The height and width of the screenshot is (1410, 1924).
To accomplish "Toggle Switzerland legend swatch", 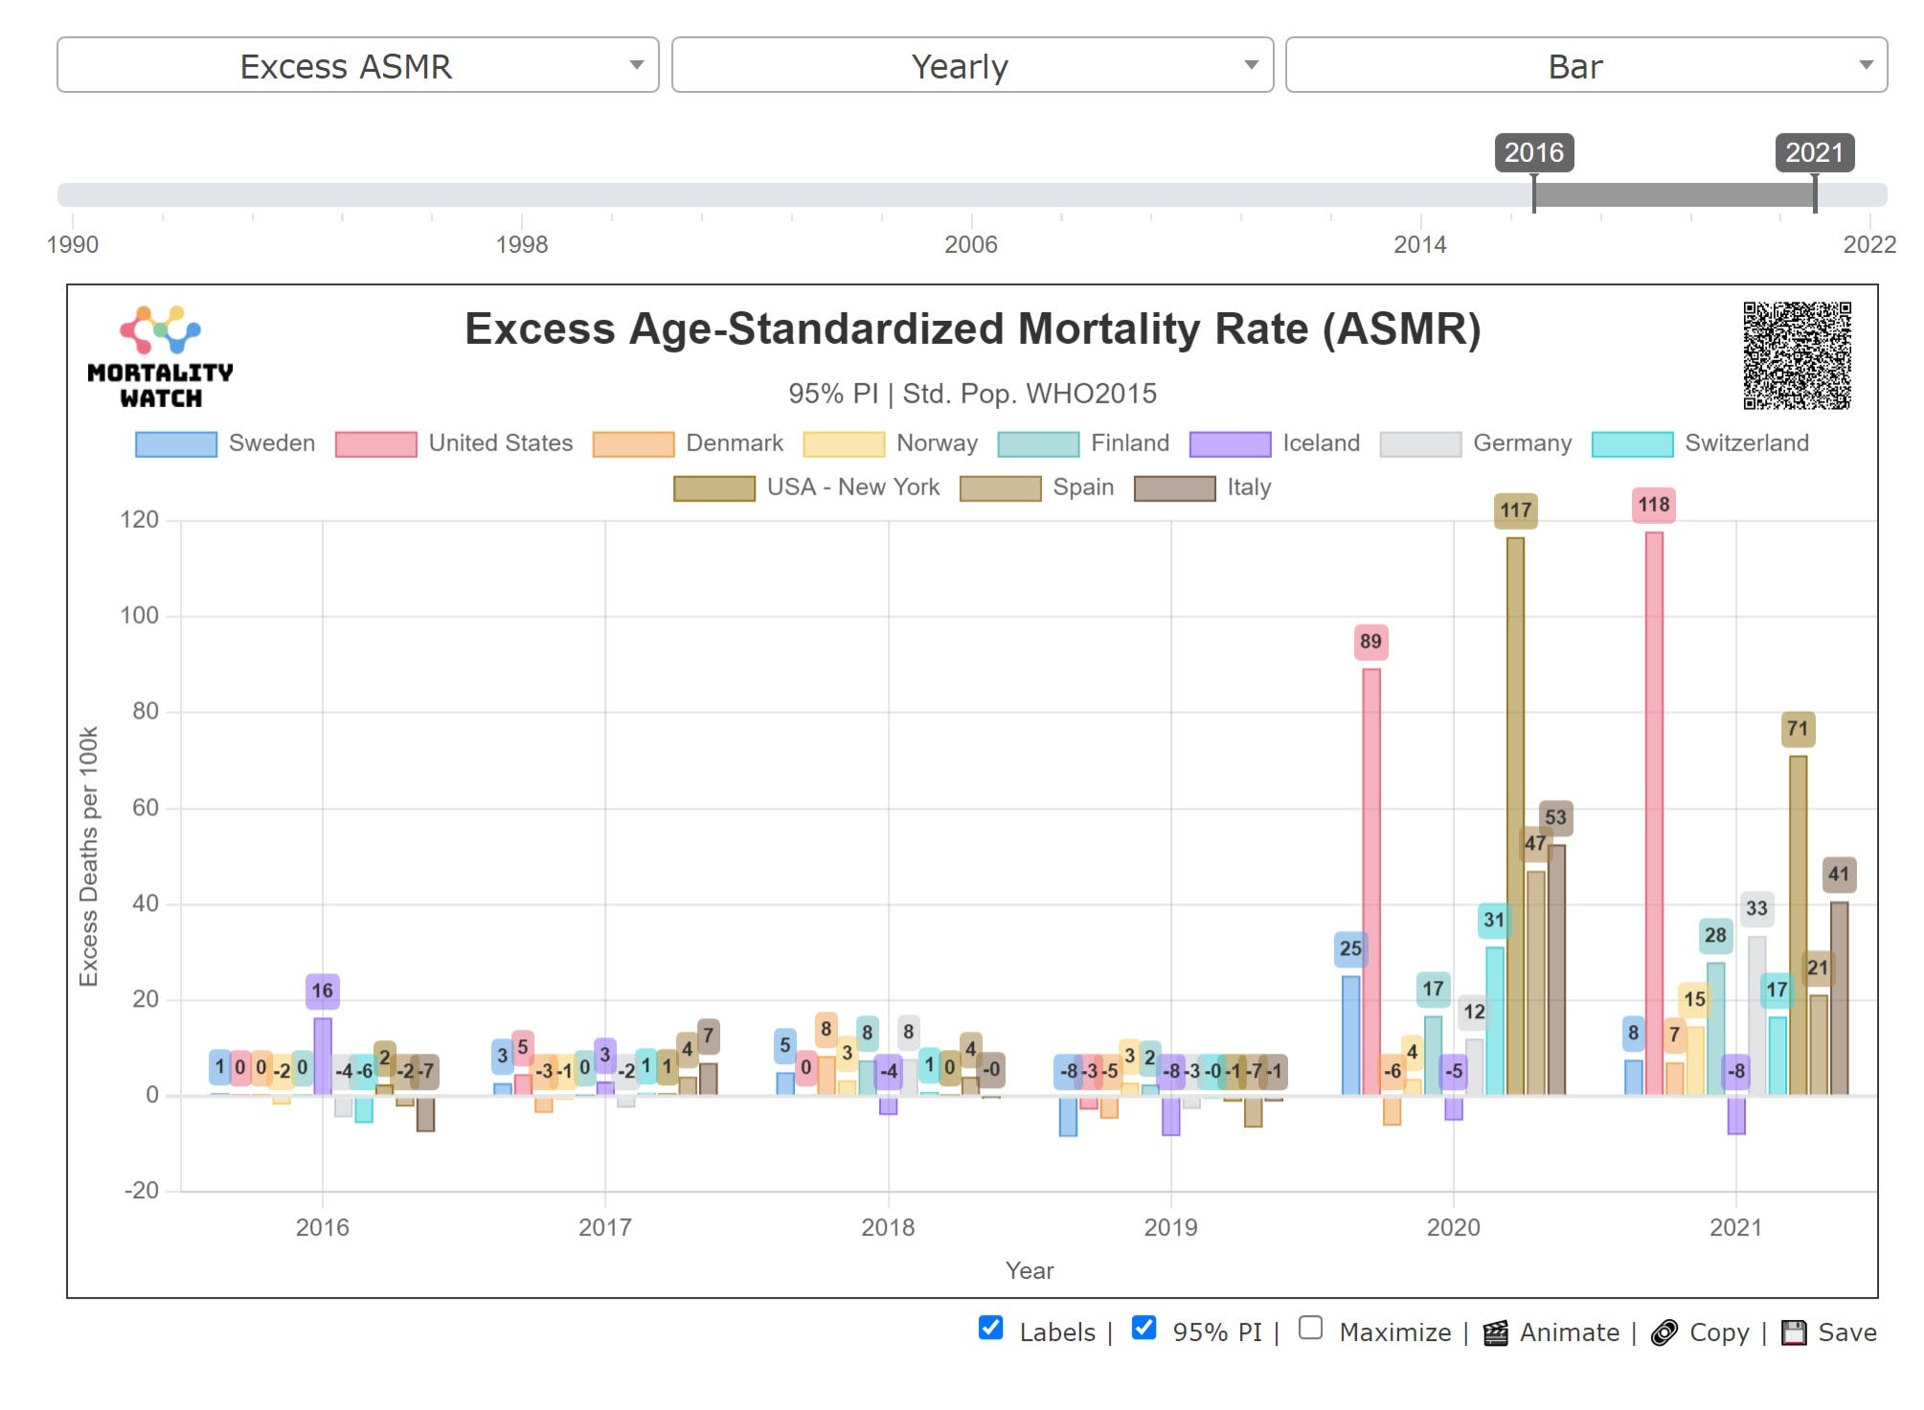I will (x=1632, y=444).
